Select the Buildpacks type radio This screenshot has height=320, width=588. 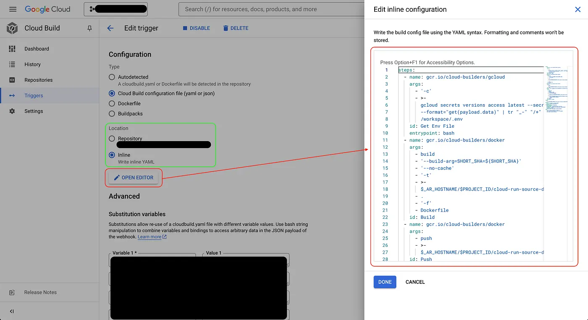click(112, 113)
